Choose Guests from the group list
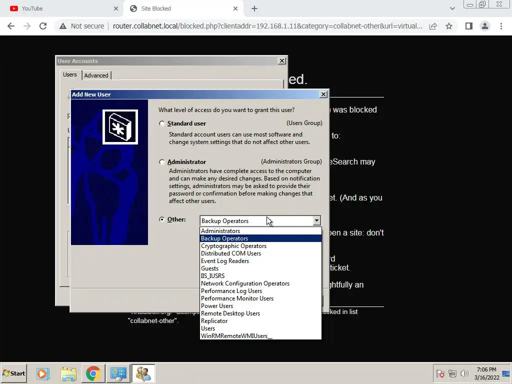512x384 pixels. click(260, 268)
